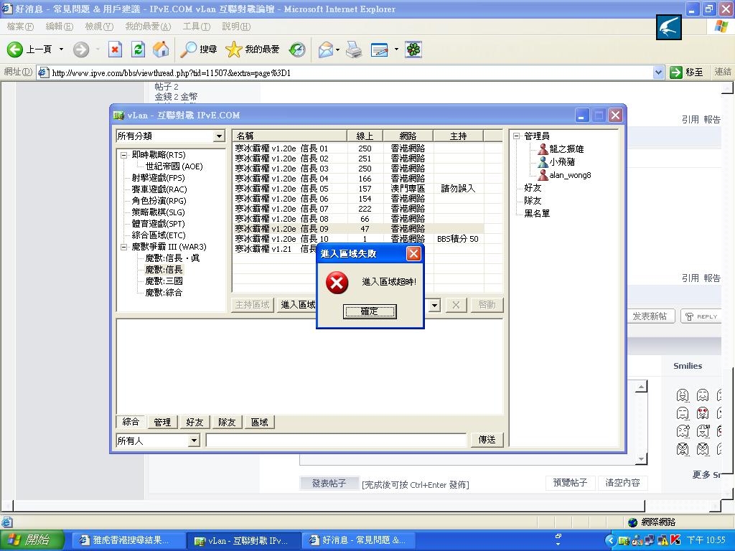Click the Refresh page icon
The image size is (735, 551).
coord(138,50)
